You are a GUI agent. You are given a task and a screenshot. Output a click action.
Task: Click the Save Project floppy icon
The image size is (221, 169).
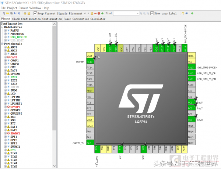15,13
